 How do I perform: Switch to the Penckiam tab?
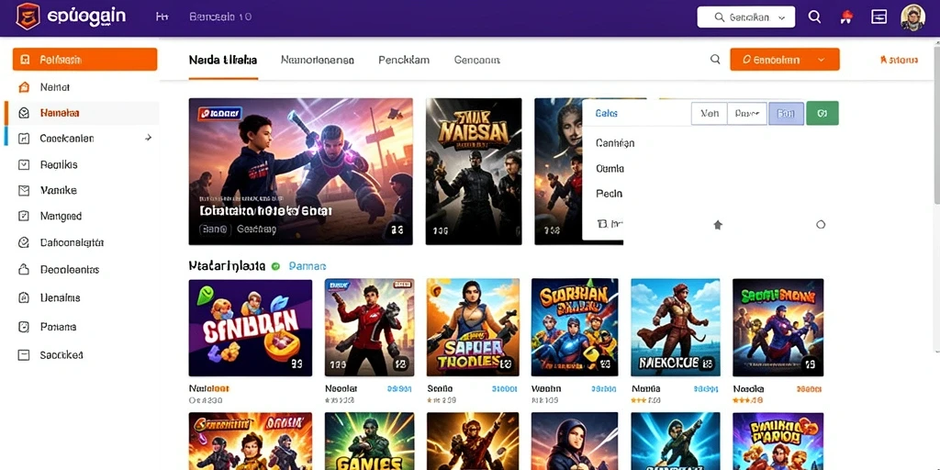tap(404, 60)
